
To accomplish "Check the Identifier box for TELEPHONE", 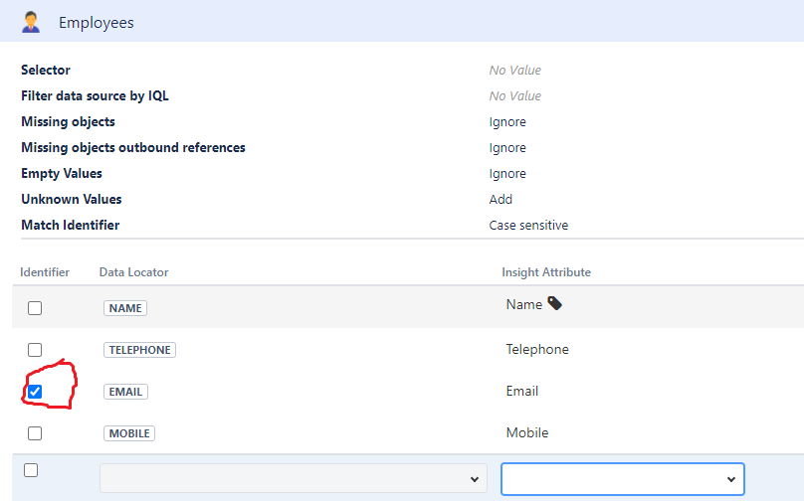I will (35, 350).
